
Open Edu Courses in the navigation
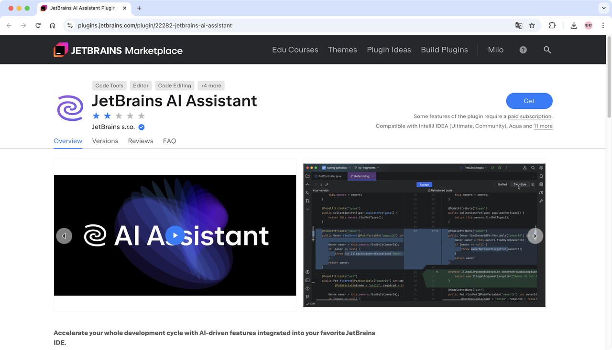pyautogui.click(x=295, y=50)
